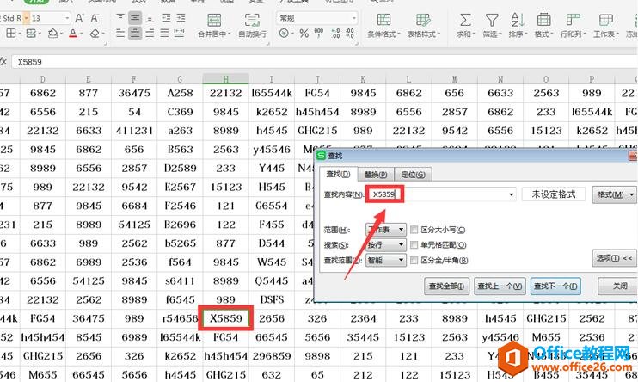Click the Sum (求和) icon
This screenshot has width=638, height=382.
(x=464, y=19)
